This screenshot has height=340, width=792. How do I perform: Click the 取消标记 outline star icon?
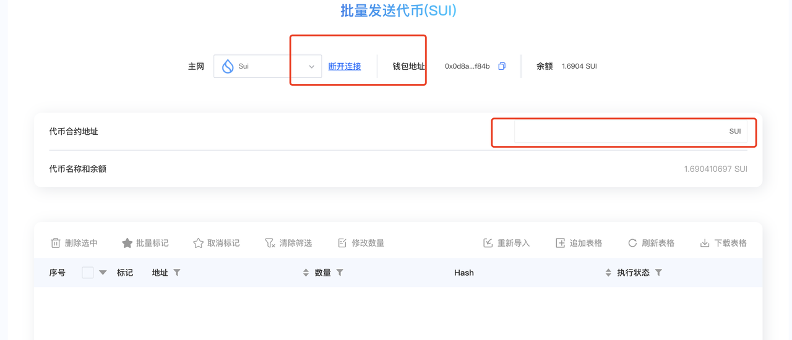(x=198, y=243)
